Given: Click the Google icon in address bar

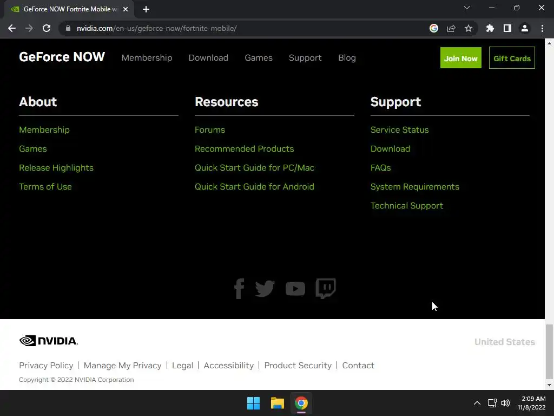Looking at the screenshot, I should click(434, 28).
